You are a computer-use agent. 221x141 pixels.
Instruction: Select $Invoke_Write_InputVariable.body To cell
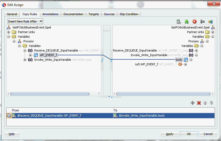point(164,116)
